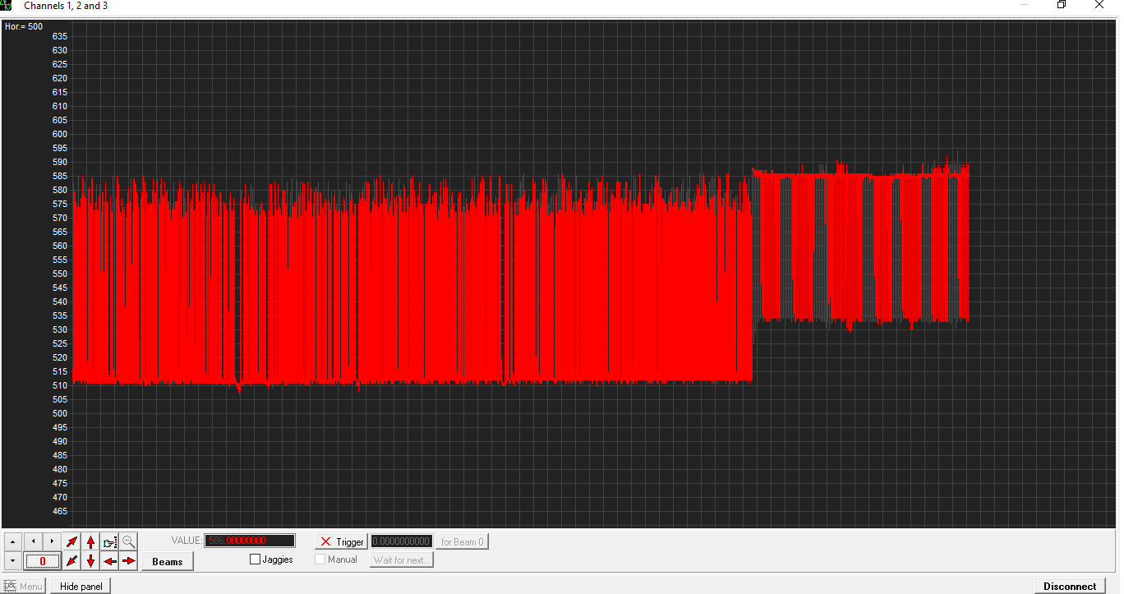Viewport: 1124px width, 594px height.
Task: Click the small right triangle button
Action: click(x=52, y=541)
